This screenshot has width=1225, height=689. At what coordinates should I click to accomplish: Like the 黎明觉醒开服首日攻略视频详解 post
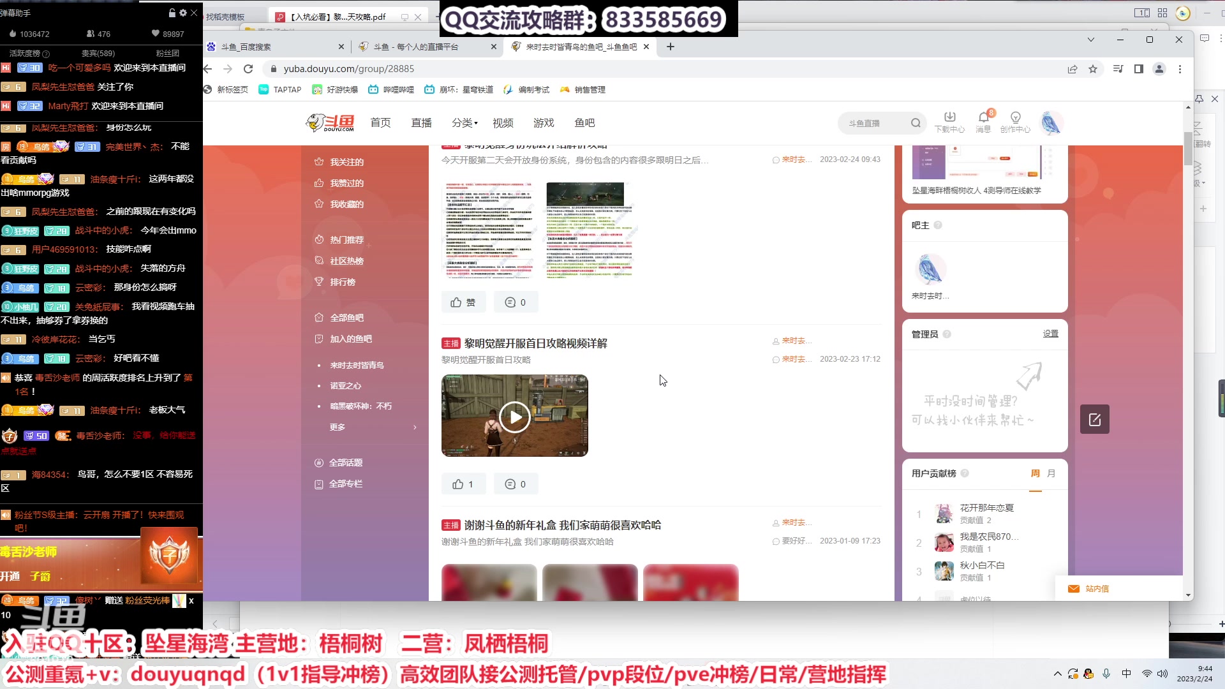[x=463, y=484]
